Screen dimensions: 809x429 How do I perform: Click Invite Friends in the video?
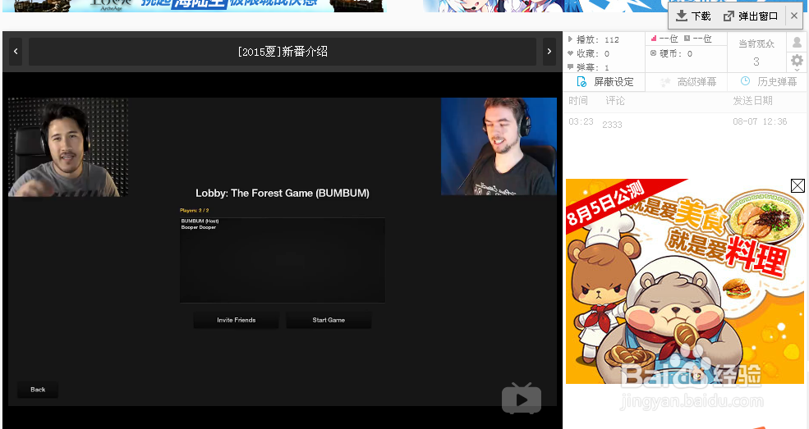pyautogui.click(x=236, y=320)
